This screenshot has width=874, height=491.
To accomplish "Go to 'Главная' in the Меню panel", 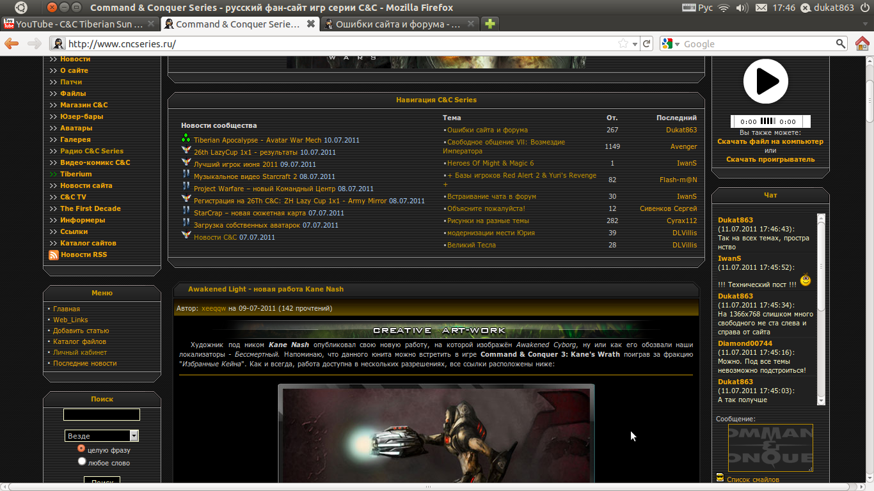I will tap(67, 309).
